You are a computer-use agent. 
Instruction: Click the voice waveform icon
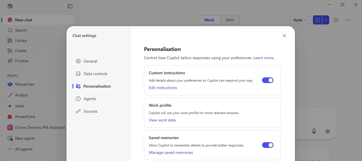pos(328,131)
